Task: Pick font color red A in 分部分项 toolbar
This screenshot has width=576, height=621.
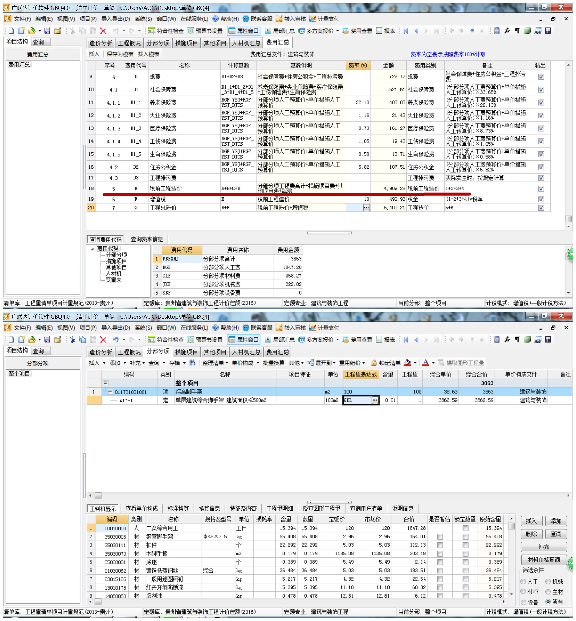Action: click(425, 363)
